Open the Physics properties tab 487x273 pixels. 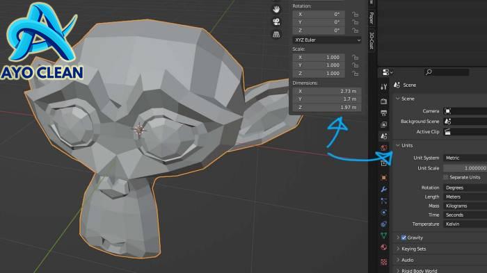[x=384, y=213]
